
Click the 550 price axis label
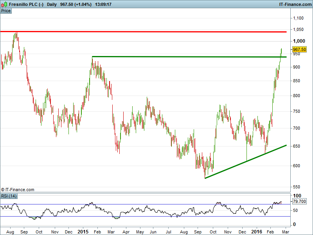click(297, 187)
